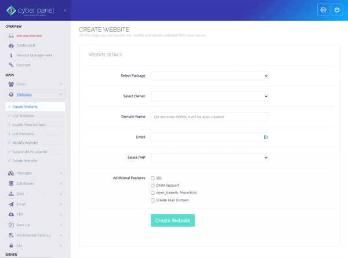The image size is (348, 258).
Task: Click the power logout icon
Action: pyautogui.click(x=336, y=10)
